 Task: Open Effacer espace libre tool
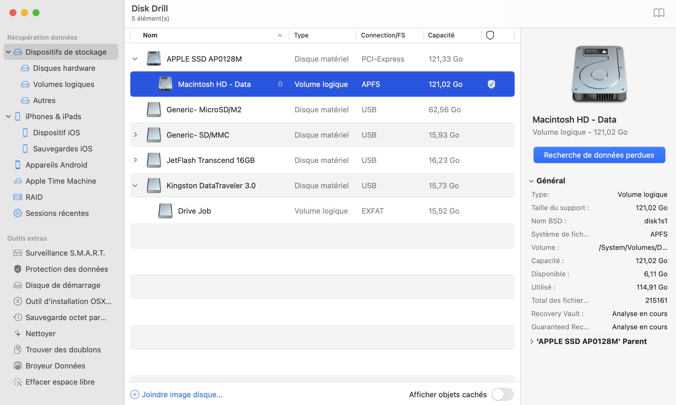54,382
